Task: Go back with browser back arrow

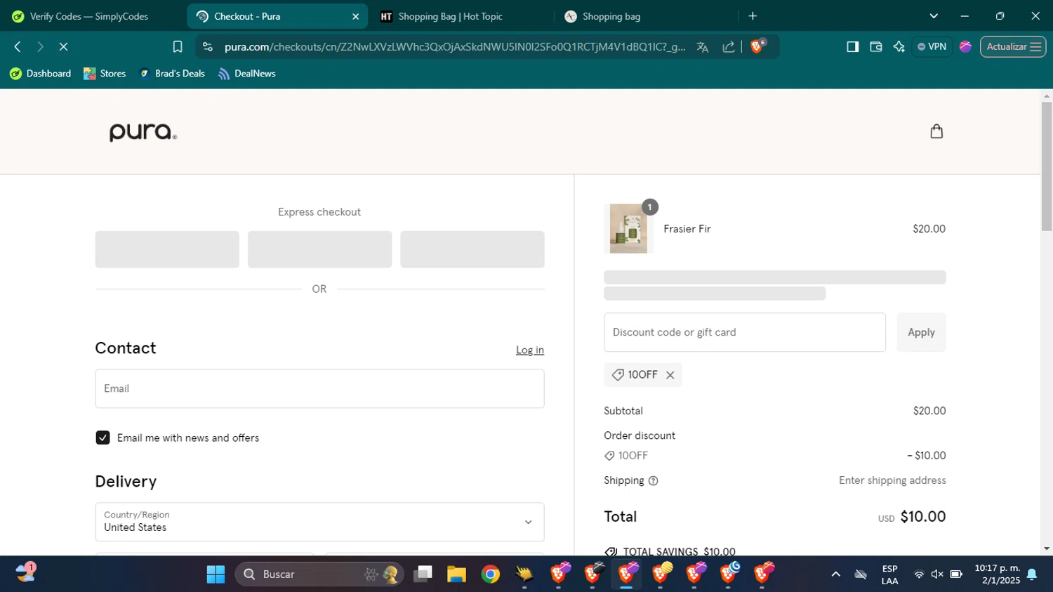Action: coord(18,46)
